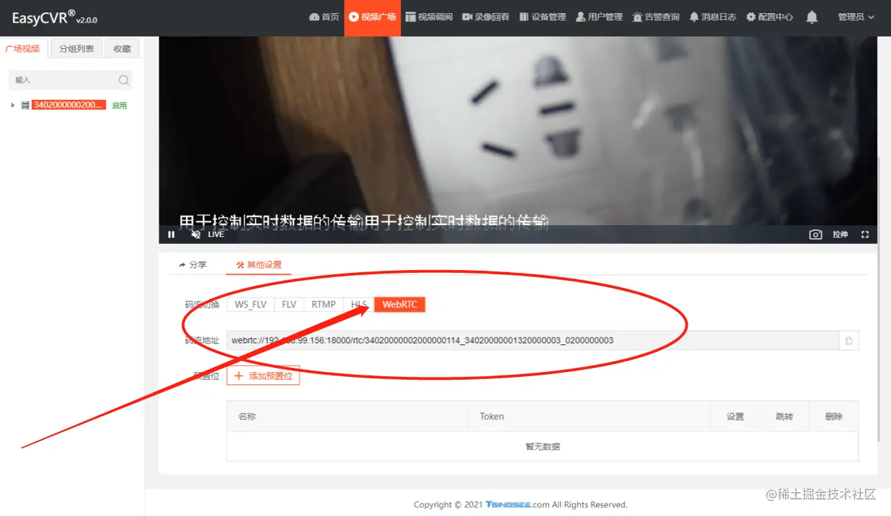This screenshot has height=516, width=891.
Task: Click the 跳转 column header
Action: (784, 416)
